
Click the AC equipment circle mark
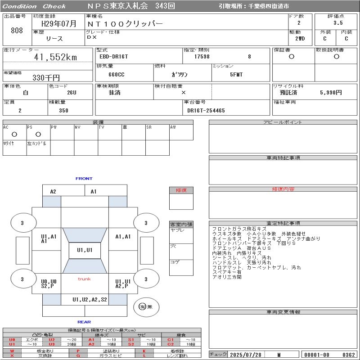pos(14,134)
